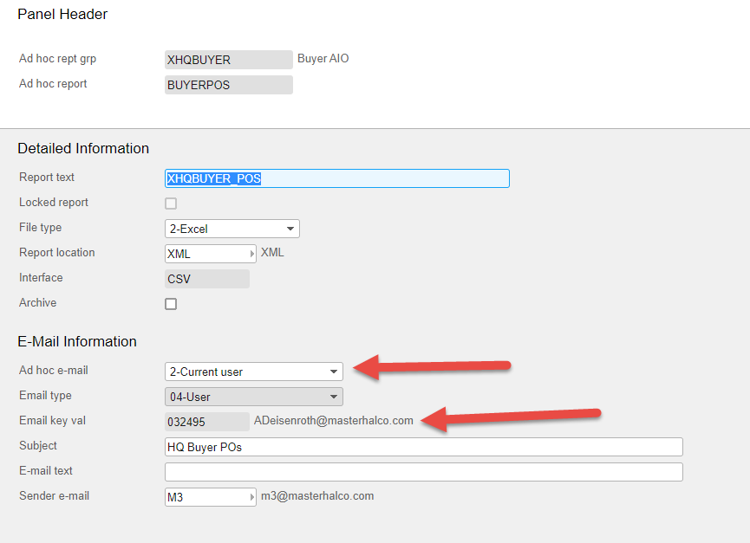The height and width of the screenshot is (543, 750).
Task: Toggle the Locked report checkbox
Action: [171, 204]
